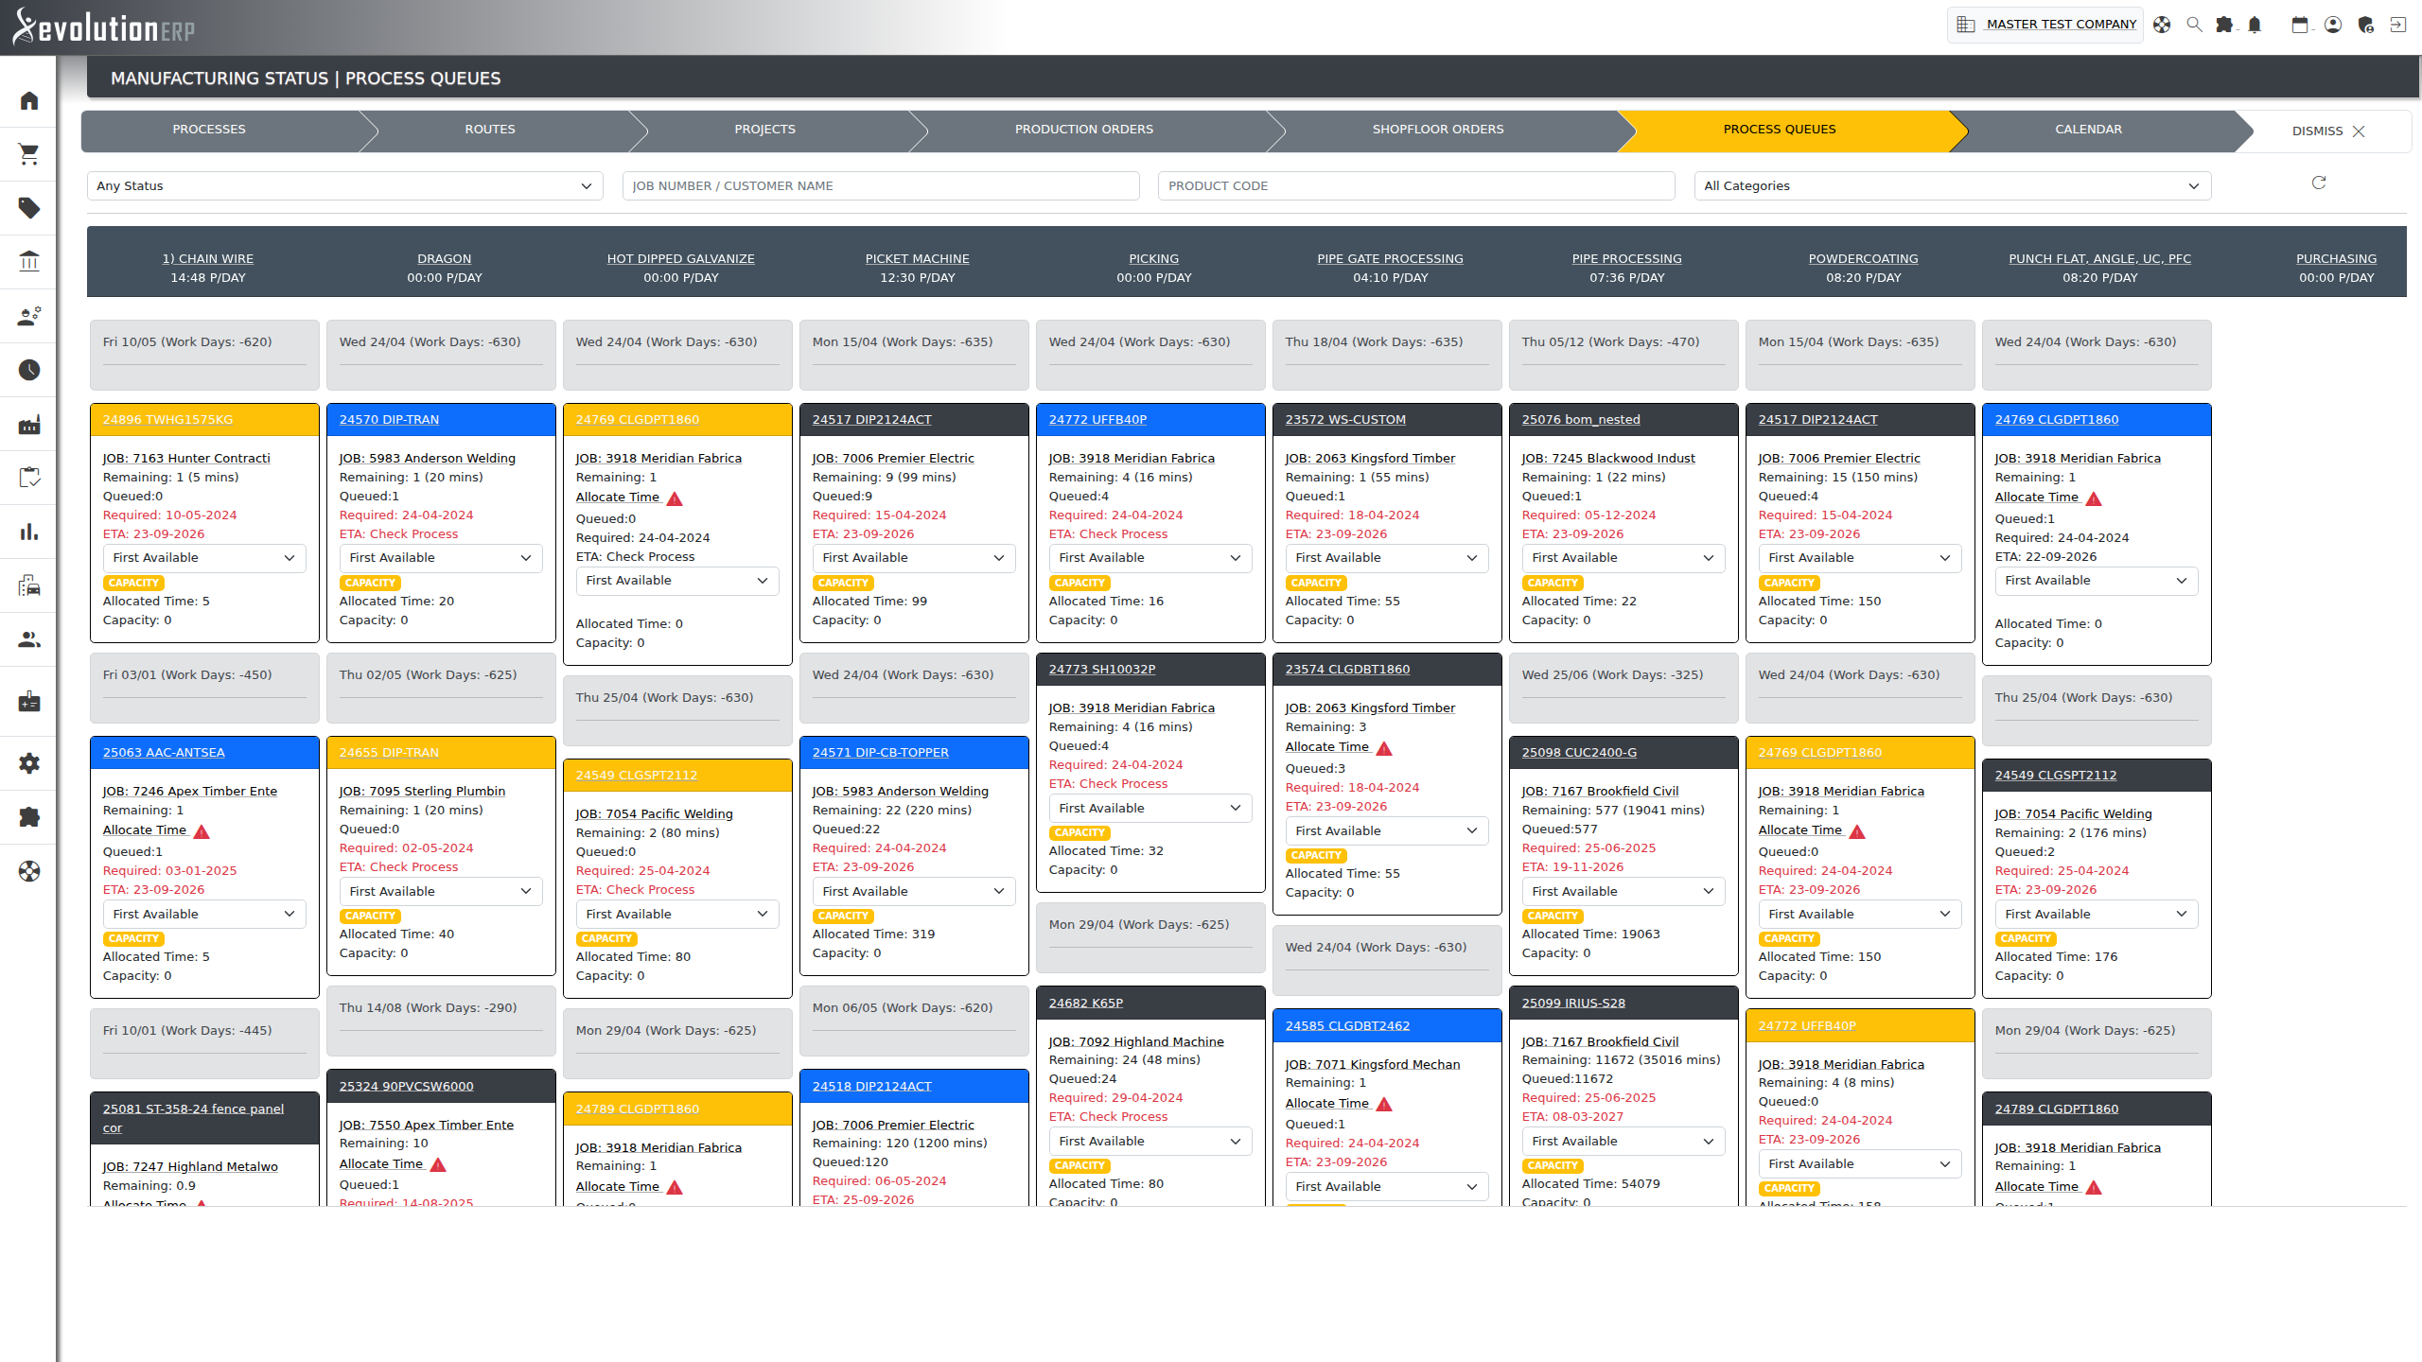Switch to the CALENDAR tab
The height and width of the screenshot is (1362, 2422).
point(2088,130)
